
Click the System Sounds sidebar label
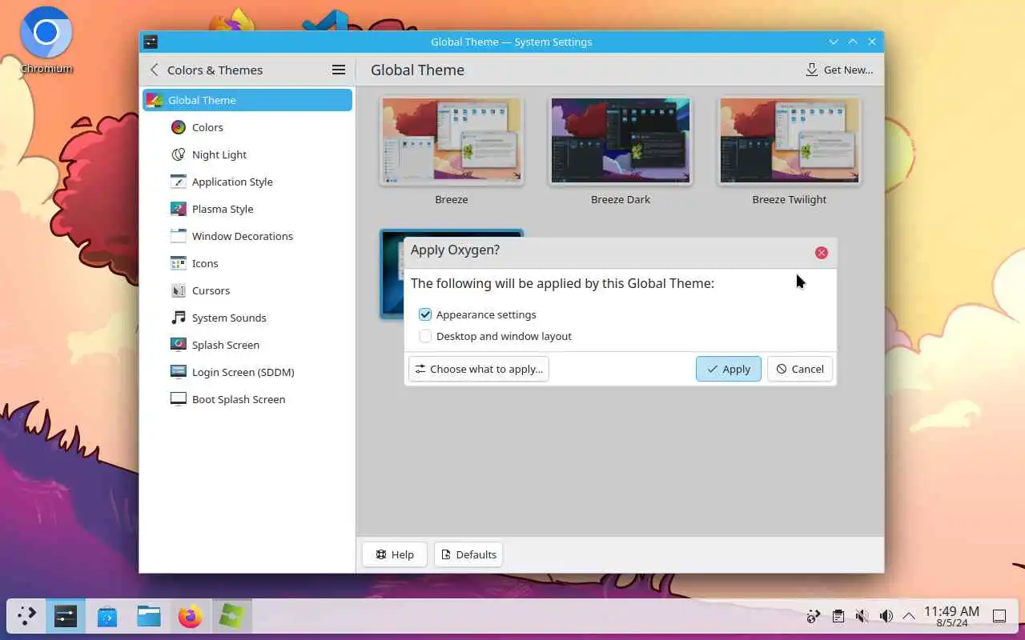pyautogui.click(x=229, y=318)
